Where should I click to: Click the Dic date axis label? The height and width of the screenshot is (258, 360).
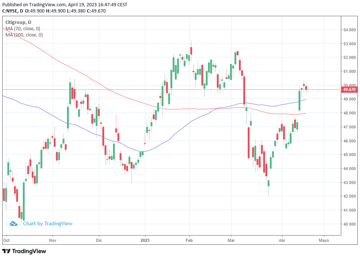[x=99, y=240]
